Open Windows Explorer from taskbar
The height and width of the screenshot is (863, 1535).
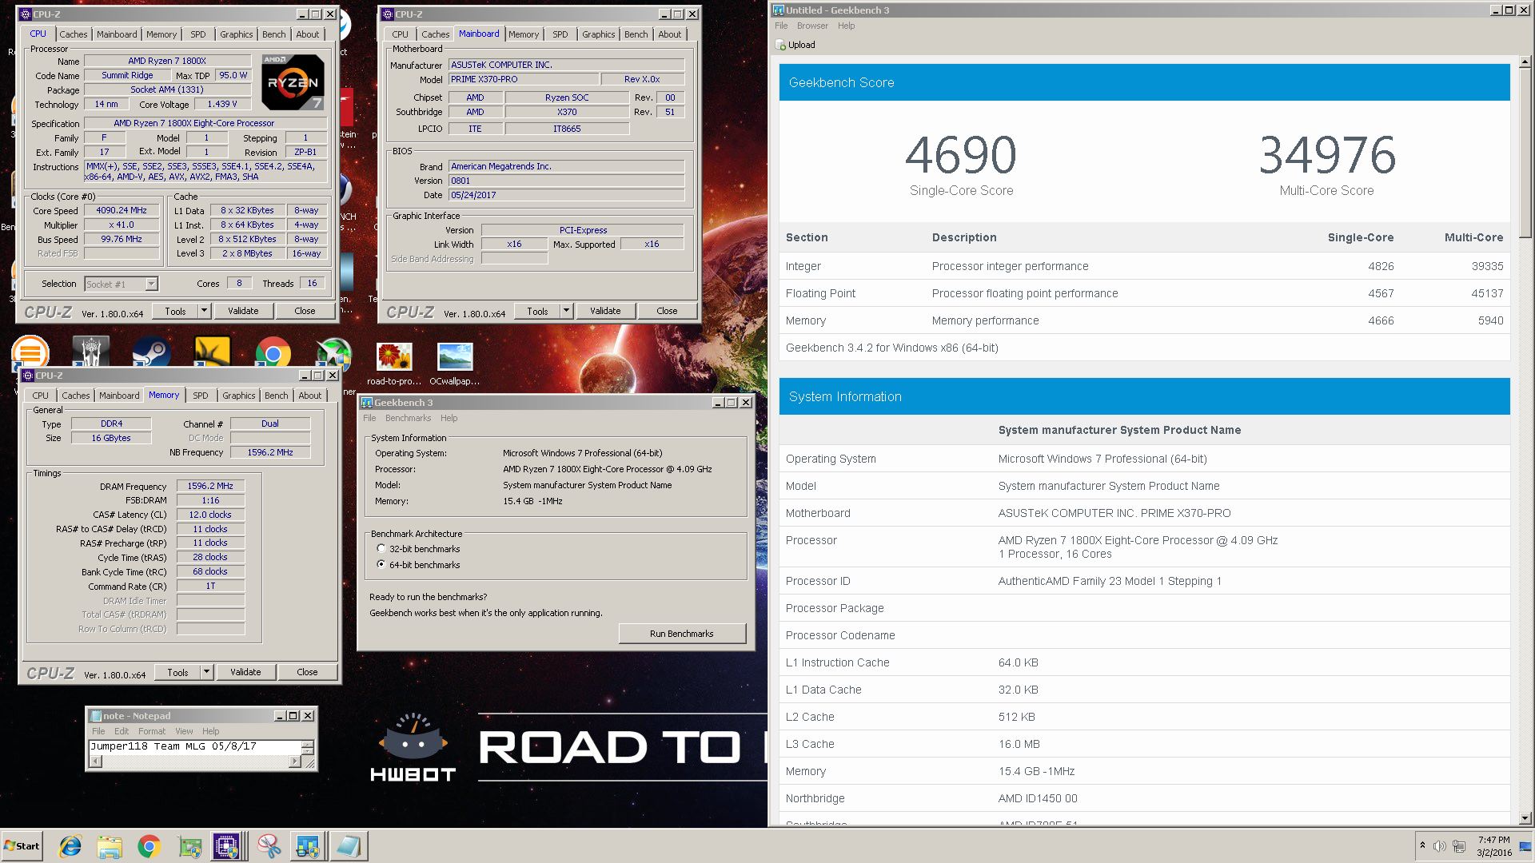(x=110, y=846)
